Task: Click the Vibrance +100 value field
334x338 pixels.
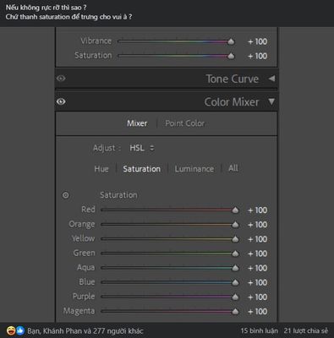Action: click(x=257, y=41)
